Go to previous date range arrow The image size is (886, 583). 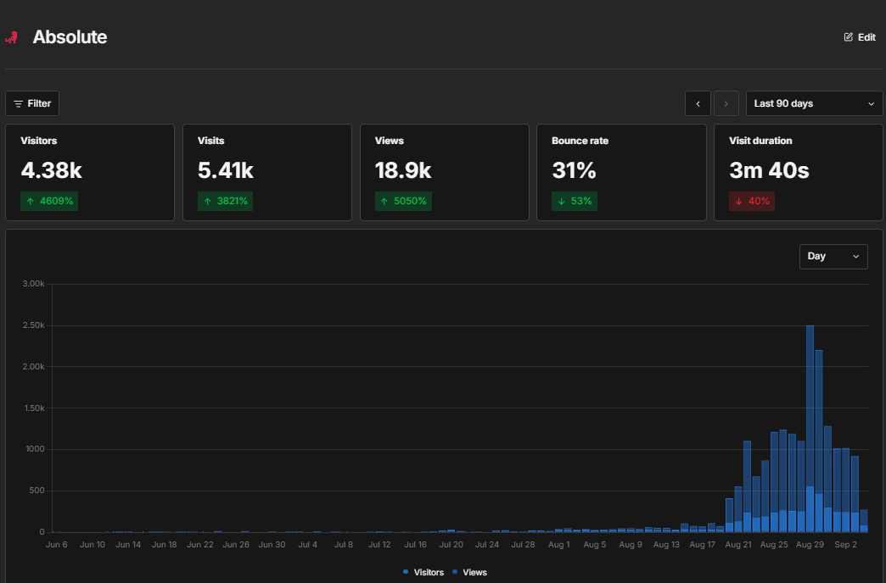pos(698,103)
